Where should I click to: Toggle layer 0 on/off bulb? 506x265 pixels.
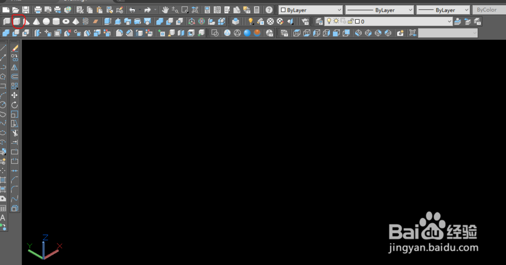(329, 21)
